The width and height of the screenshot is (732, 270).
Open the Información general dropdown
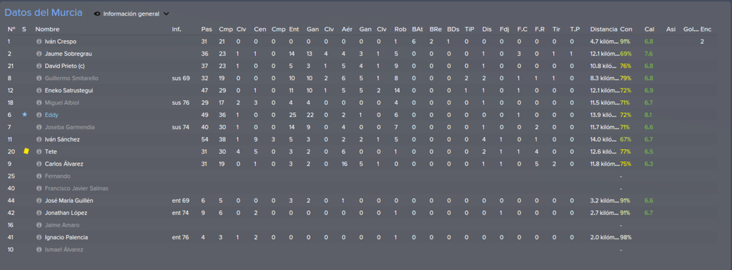132,14
